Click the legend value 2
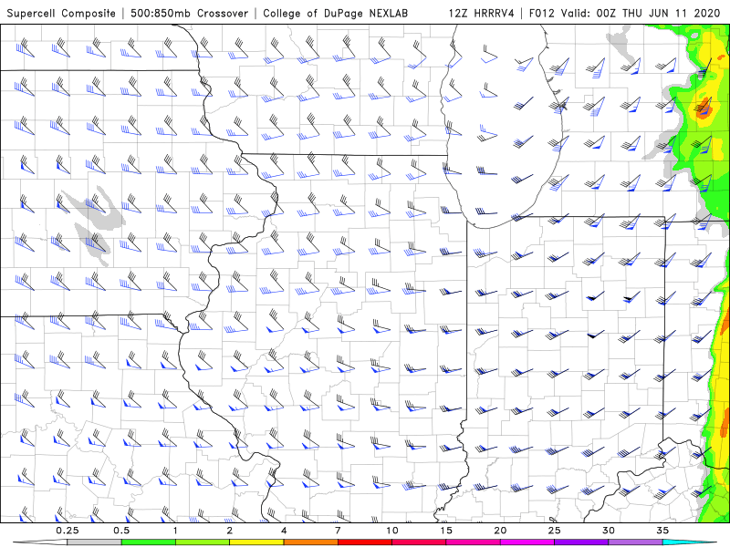Image resolution: width=730 pixels, height=547 pixels. 230,531
